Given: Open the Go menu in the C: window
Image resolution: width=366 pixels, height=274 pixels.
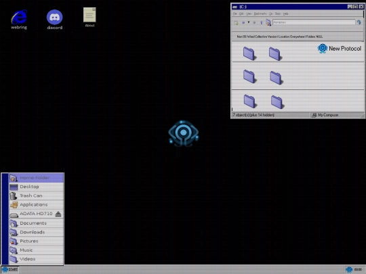Looking at the screenshot, I should click(270, 14).
